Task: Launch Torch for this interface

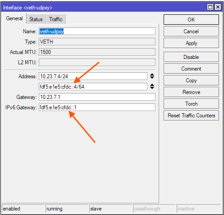Action: [x=191, y=104]
